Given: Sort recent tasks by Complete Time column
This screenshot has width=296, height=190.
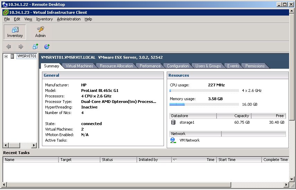Looking at the screenshot, I should 275,160.
